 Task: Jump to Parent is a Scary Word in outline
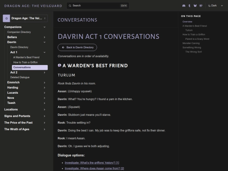coord(197,39)
